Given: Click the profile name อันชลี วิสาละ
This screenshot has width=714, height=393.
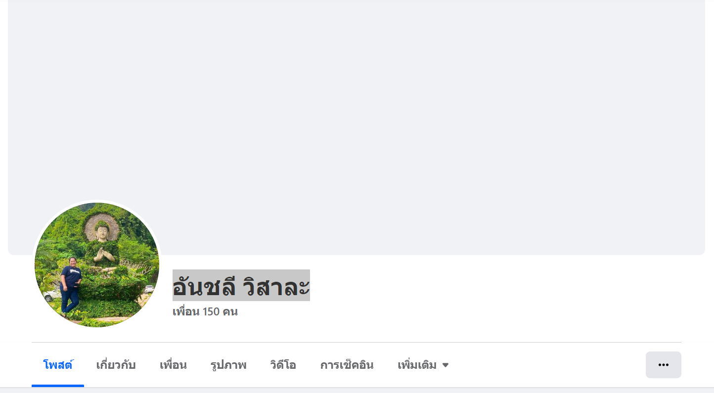Looking at the screenshot, I should click(241, 286).
